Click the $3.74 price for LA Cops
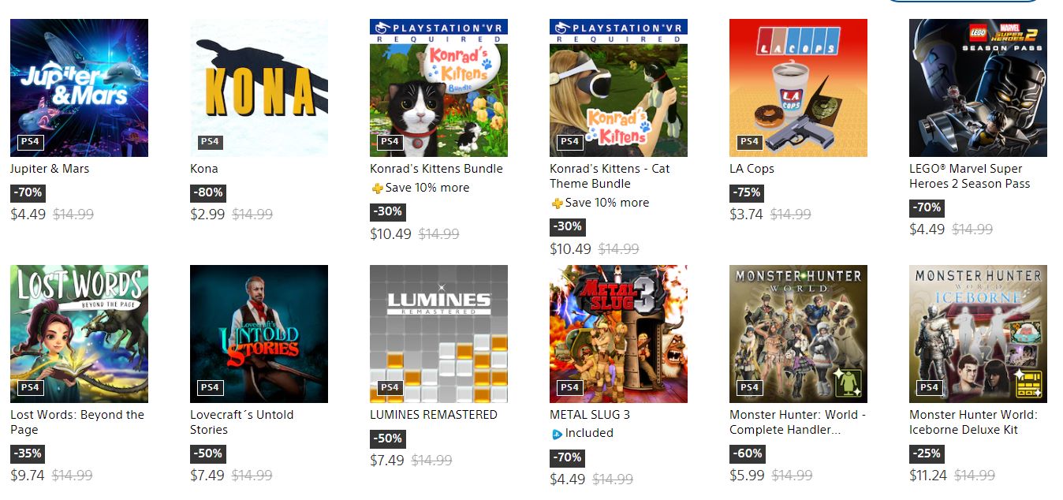Image resolution: width=1063 pixels, height=500 pixels. [x=746, y=214]
